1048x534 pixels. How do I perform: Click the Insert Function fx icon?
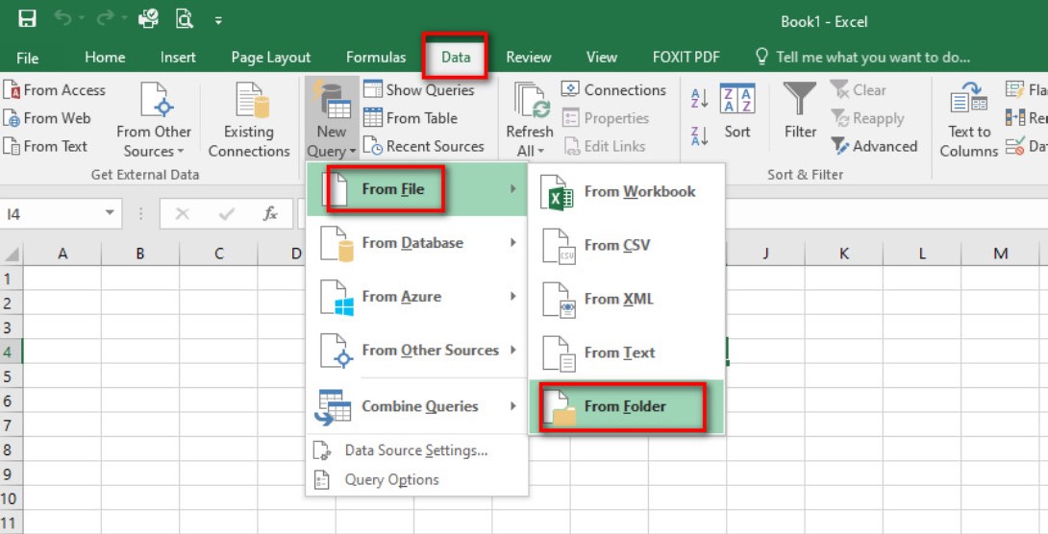tap(269, 213)
